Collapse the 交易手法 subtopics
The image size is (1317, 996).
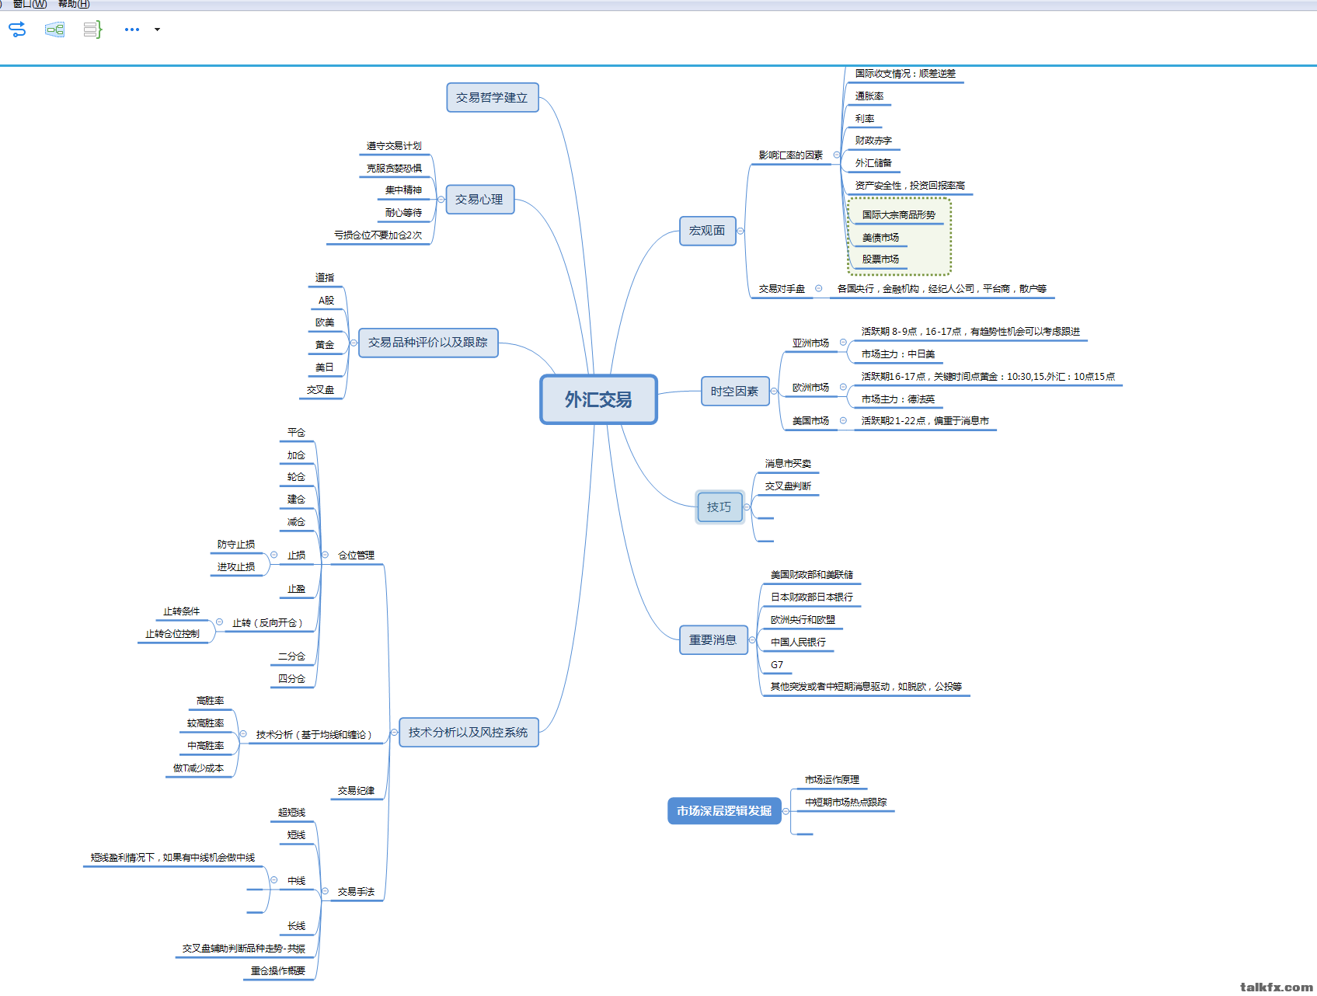pyautogui.click(x=326, y=891)
